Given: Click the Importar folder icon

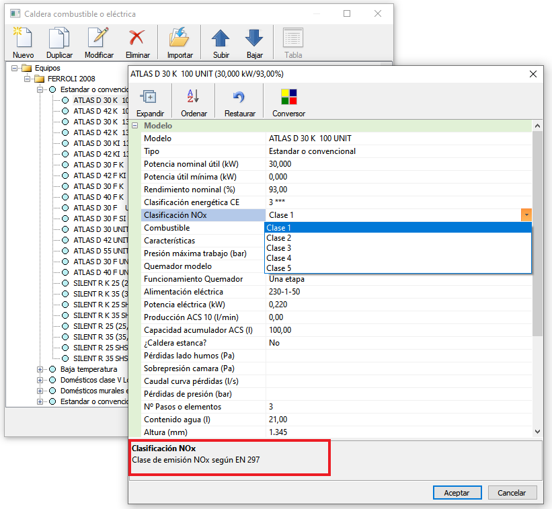Looking at the screenshot, I should (x=180, y=38).
